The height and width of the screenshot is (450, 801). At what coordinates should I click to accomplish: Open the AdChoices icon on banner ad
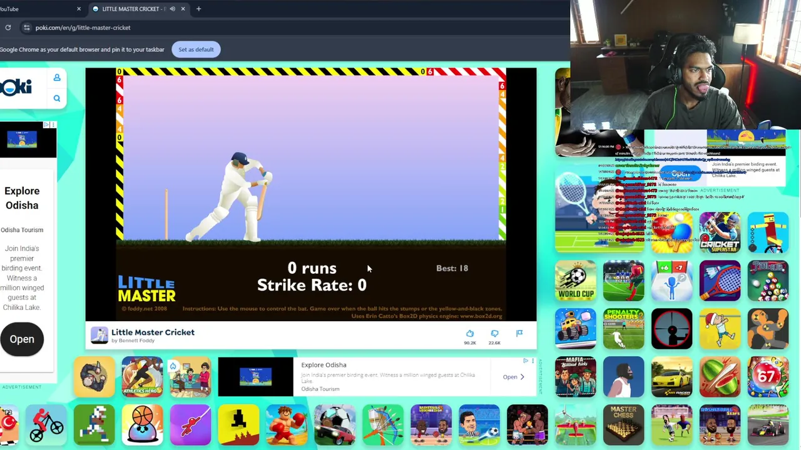[526, 361]
